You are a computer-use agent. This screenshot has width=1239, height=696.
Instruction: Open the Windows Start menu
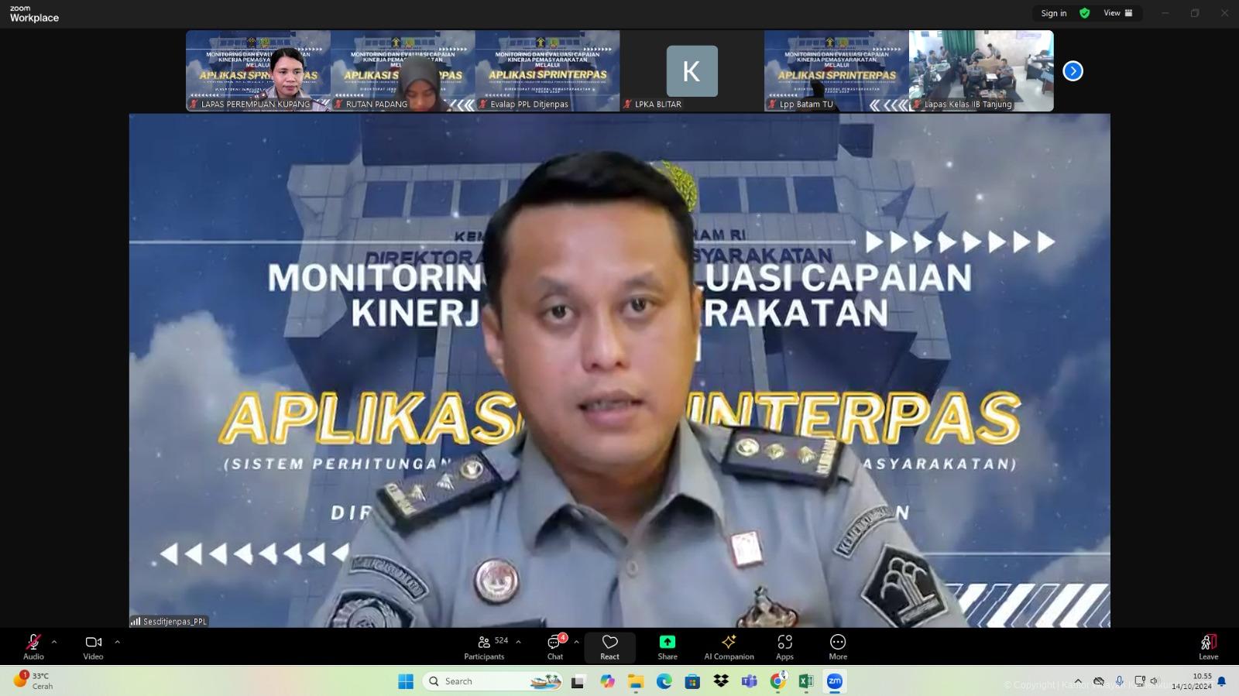pos(406,681)
